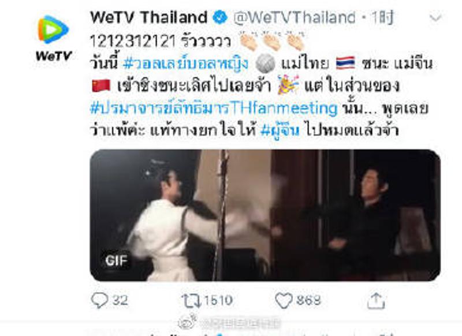Image resolution: width=462 pixels, height=336 pixels.
Task: Click the 1510 retweet count
Action: tap(218, 300)
